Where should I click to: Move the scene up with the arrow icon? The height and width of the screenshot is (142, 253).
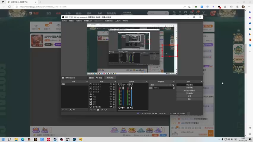click(71, 110)
